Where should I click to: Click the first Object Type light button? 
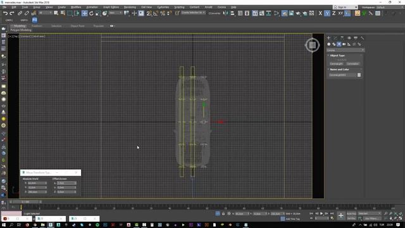pos(336,63)
